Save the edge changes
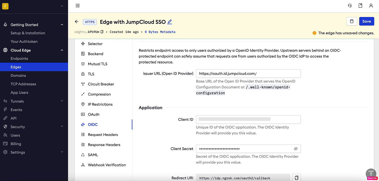Viewport: 379px width, 181px height. [367, 21]
